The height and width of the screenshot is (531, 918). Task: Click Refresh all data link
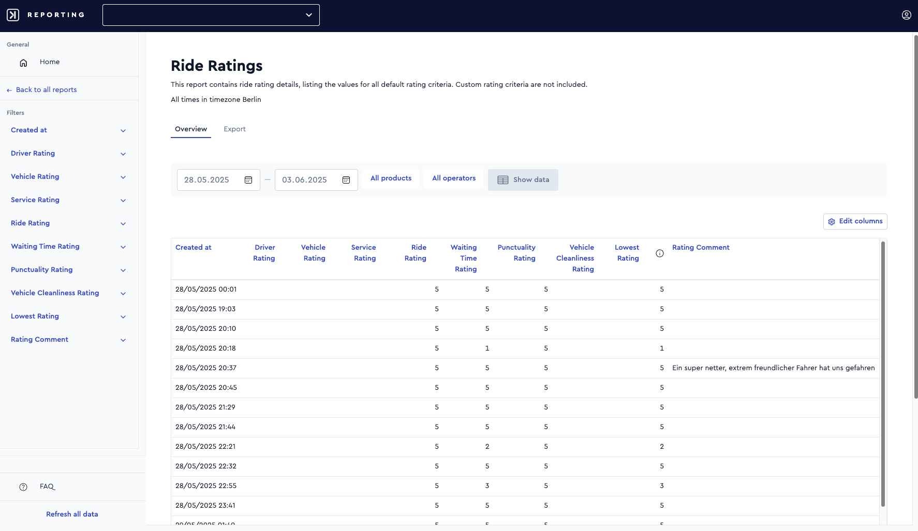point(72,514)
